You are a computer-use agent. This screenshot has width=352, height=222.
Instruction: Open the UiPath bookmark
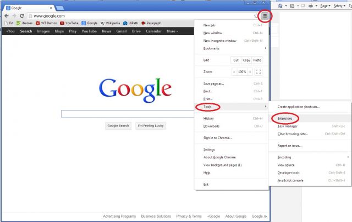pos(131,24)
